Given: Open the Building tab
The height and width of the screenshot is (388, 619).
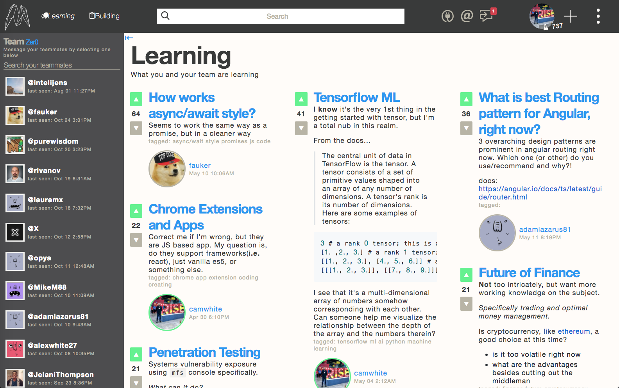Looking at the screenshot, I should click(104, 16).
